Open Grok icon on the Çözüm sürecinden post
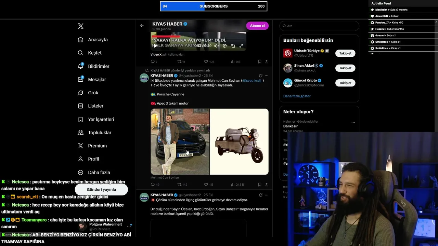Screen dimensions: 438x246 (x=261, y=195)
